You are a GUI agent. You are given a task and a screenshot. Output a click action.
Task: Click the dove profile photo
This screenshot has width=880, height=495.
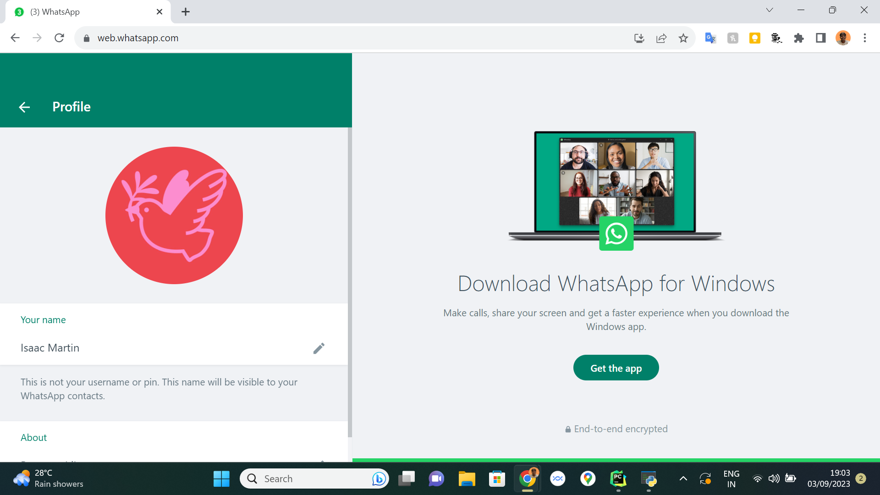click(174, 215)
